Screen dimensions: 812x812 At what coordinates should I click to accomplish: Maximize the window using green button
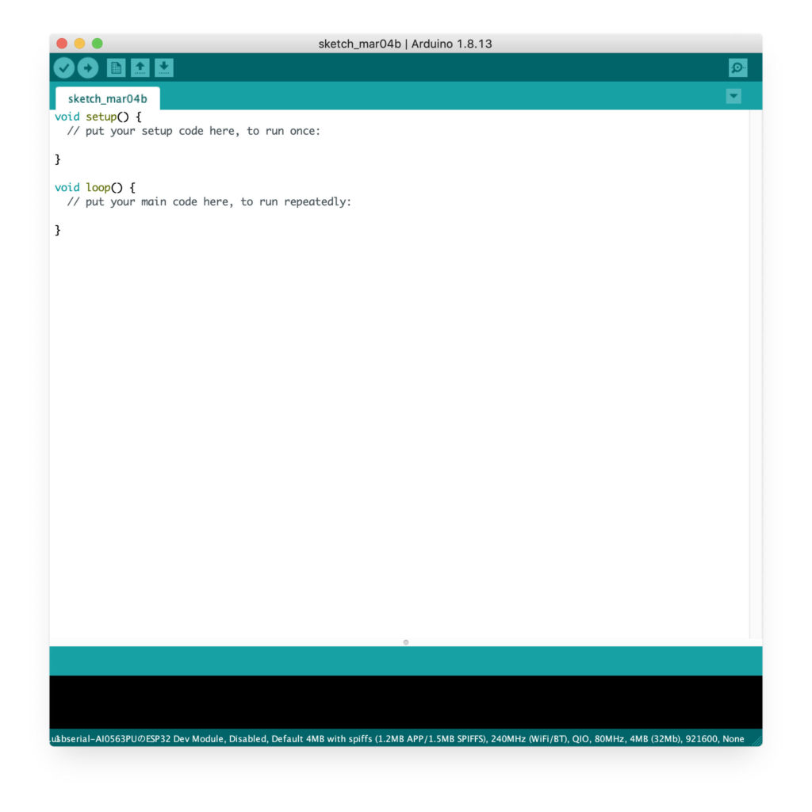pos(98,44)
